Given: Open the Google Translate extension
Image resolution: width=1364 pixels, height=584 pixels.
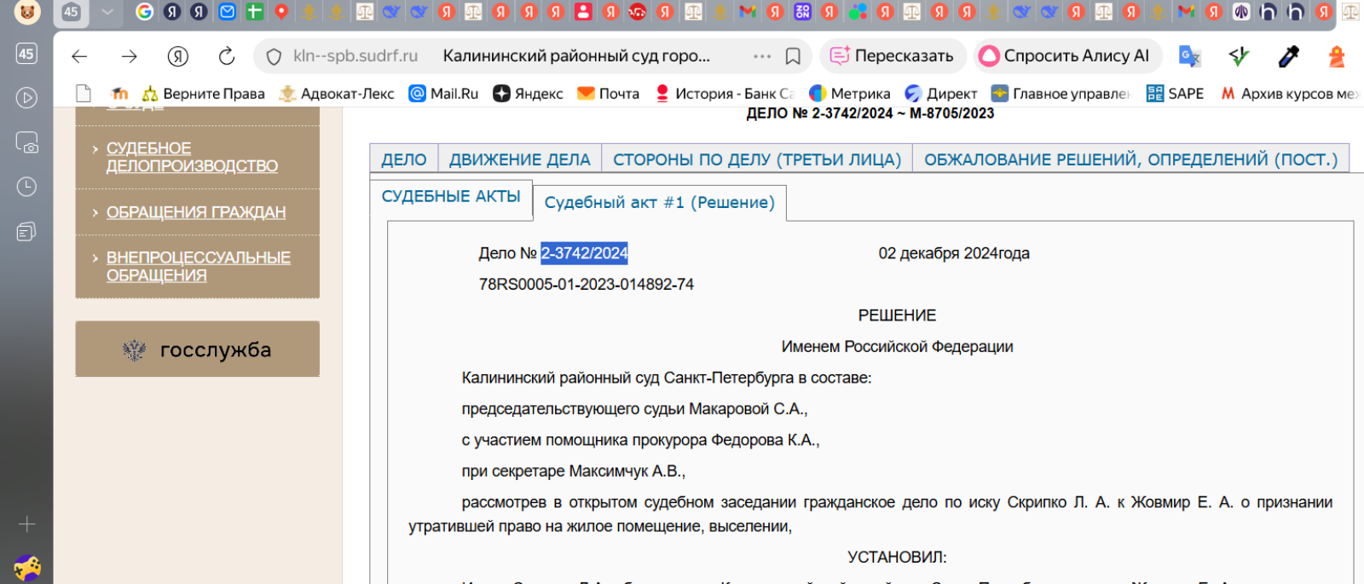Looking at the screenshot, I should click(x=1189, y=56).
